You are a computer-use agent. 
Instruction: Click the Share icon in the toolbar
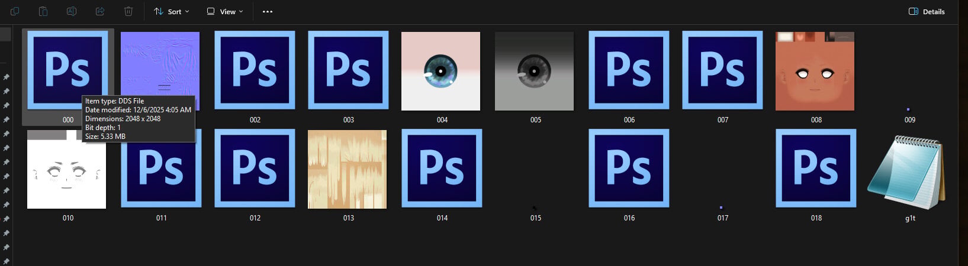point(100,11)
